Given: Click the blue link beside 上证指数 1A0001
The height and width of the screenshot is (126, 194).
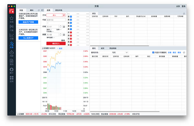Looking at the screenshot, I should pos(60,48).
